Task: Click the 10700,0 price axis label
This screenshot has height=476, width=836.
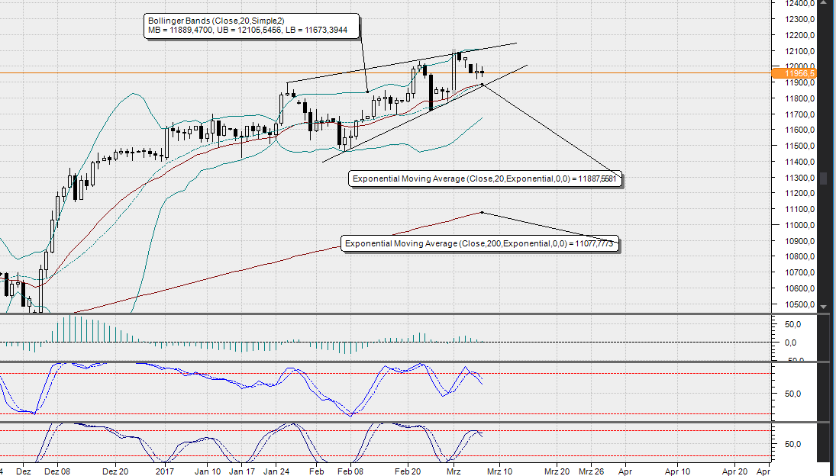Action: coord(799,272)
